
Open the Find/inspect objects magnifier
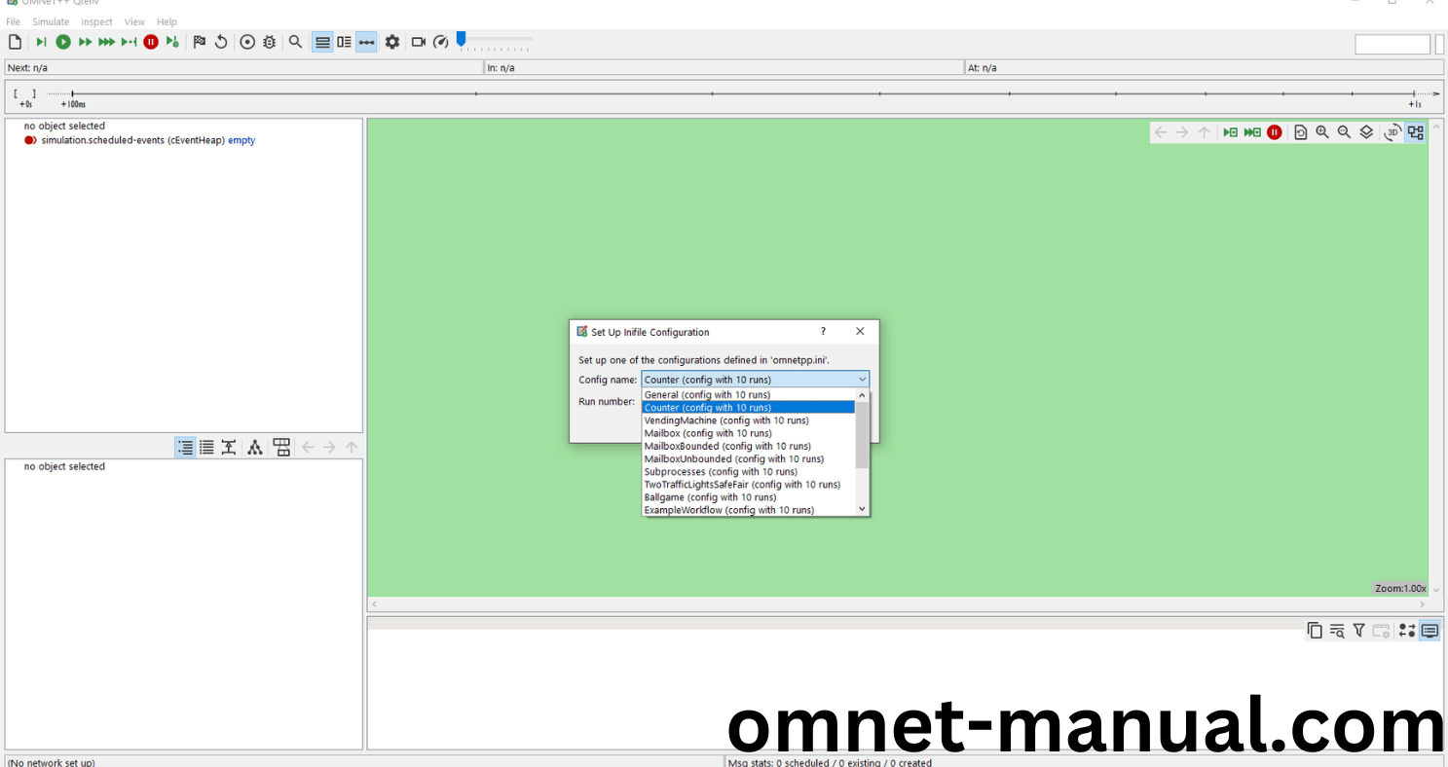[295, 42]
